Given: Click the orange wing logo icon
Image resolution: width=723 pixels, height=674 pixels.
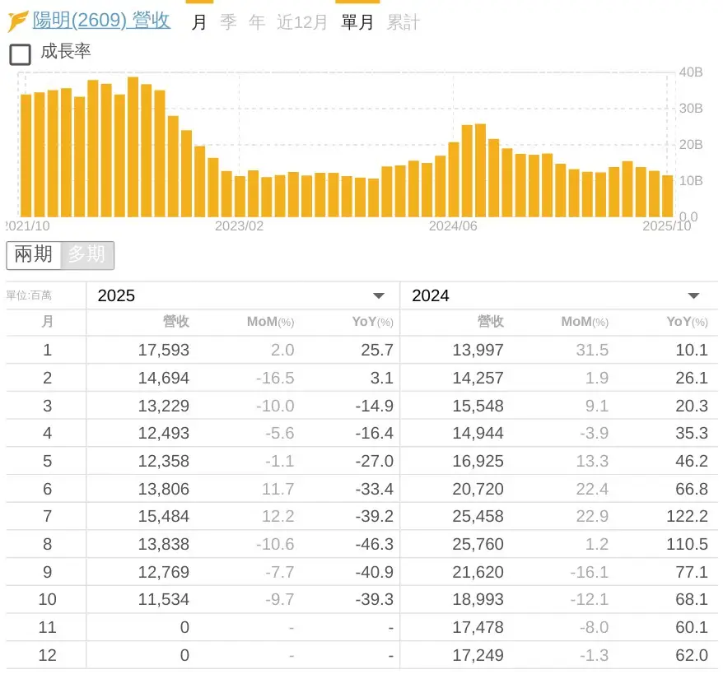Looking at the screenshot, I should coord(18,21).
